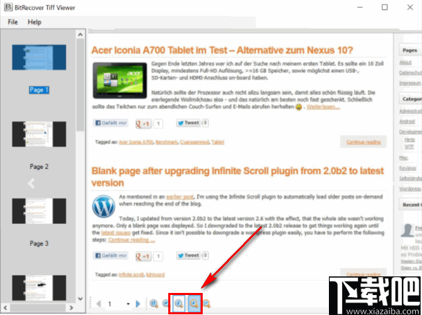Image resolution: width=422 pixels, height=315 pixels.
Task: Click the latest issues link
Action: [x=116, y=233]
